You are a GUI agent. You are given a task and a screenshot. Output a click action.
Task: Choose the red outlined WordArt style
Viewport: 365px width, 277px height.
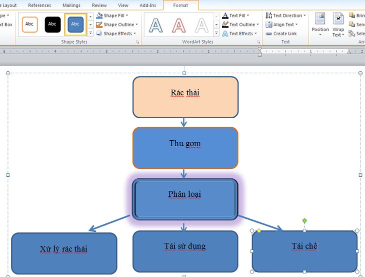(179, 25)
